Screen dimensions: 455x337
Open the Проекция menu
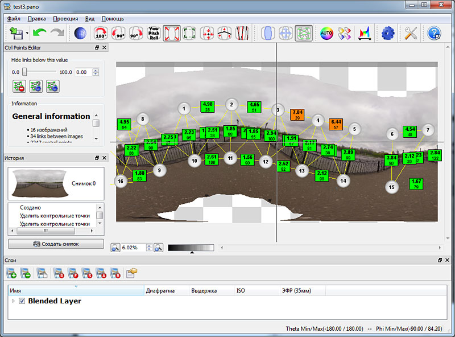pyautogui.click(x=65, y=19)
